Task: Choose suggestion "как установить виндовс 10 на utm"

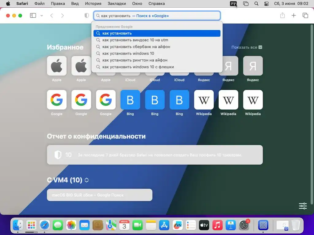Action: [157, 40]
